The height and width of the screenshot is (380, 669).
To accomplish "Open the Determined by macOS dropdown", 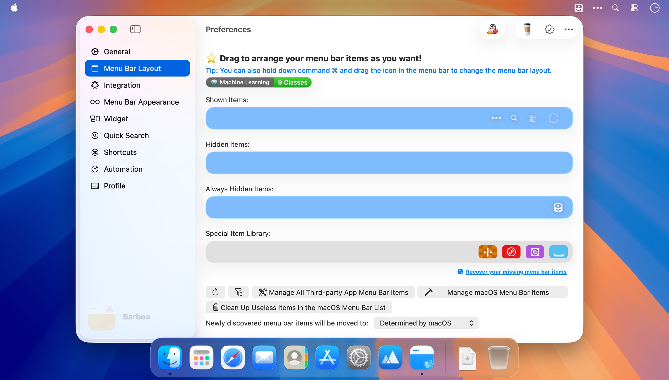I will (x=426, y=323).
